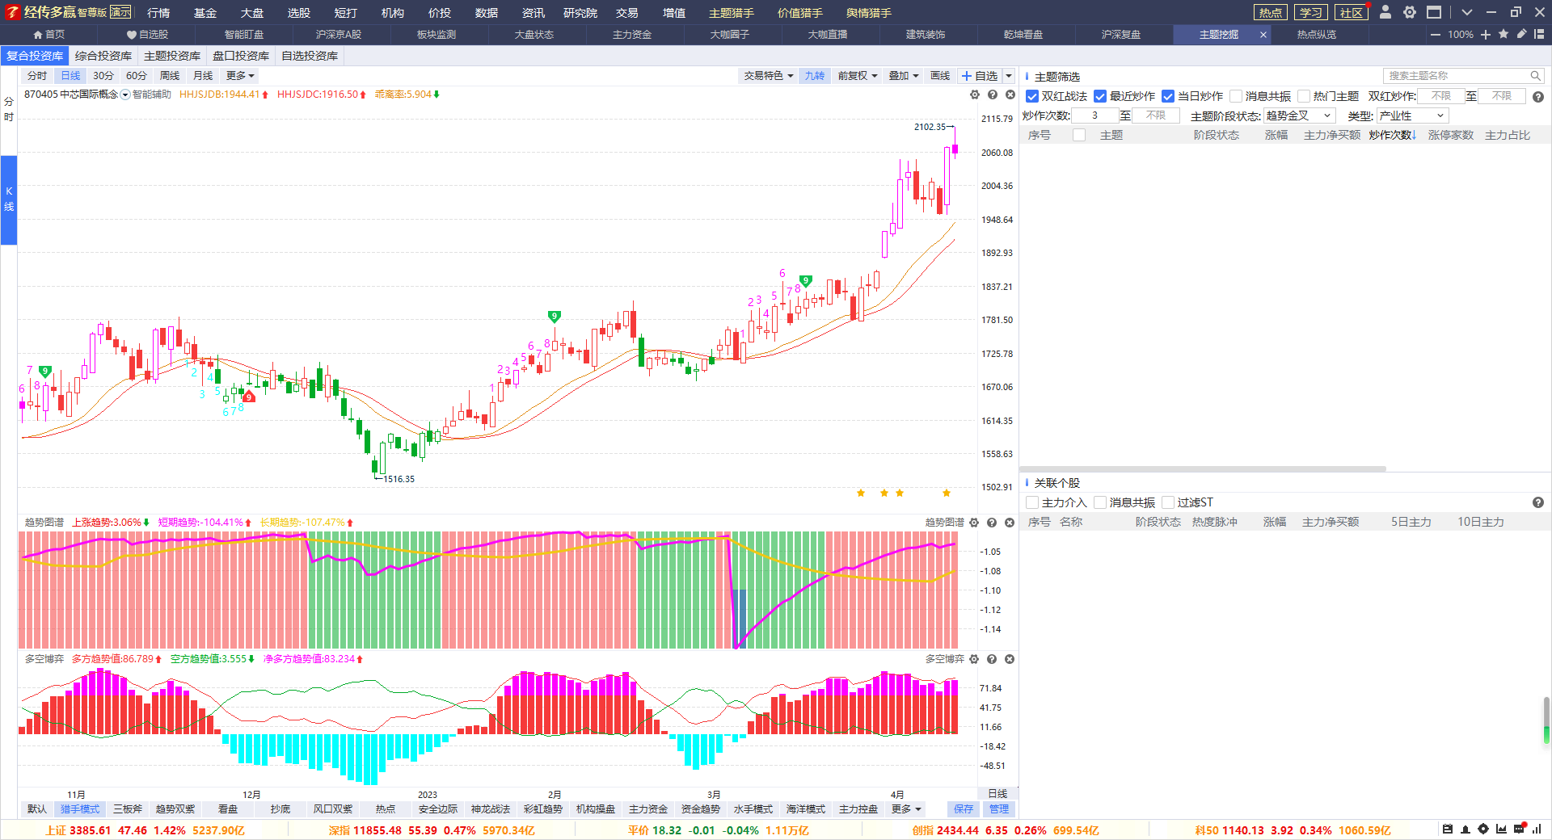The width and height of the screenshot is (1552, 840).
Task: Click the vertical scrollbar at right edge
Action: tap(1546, 719)
